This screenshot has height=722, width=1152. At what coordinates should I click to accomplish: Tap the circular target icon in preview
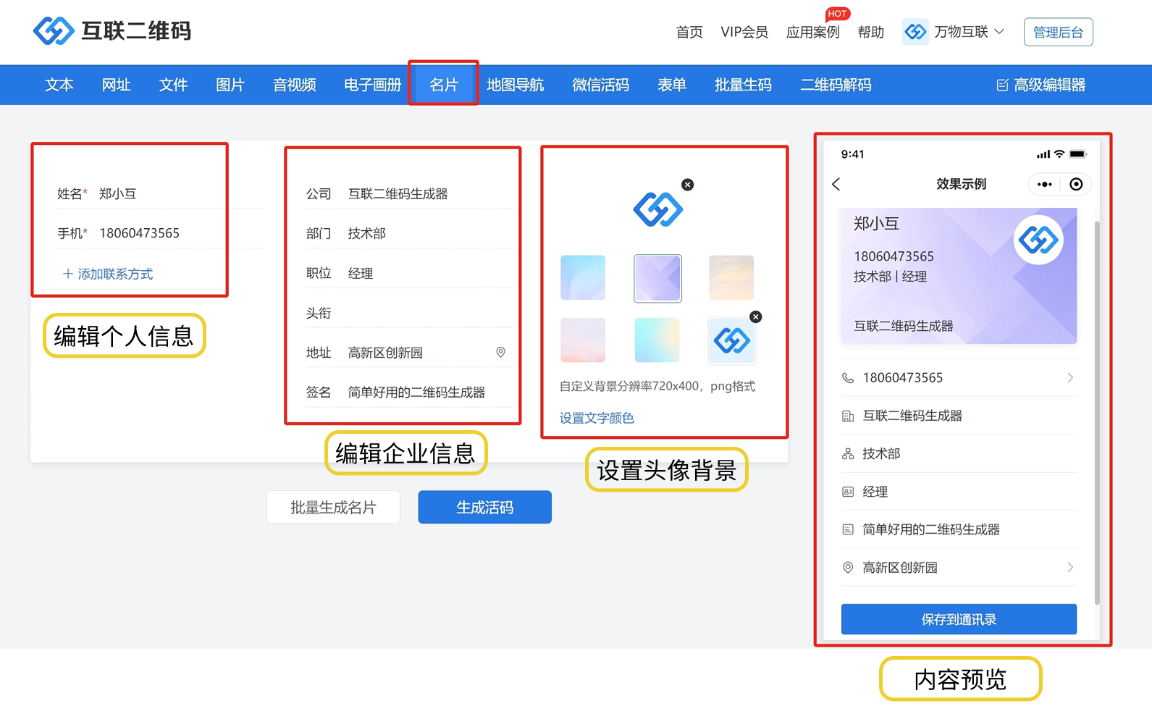pos(1076,184)
